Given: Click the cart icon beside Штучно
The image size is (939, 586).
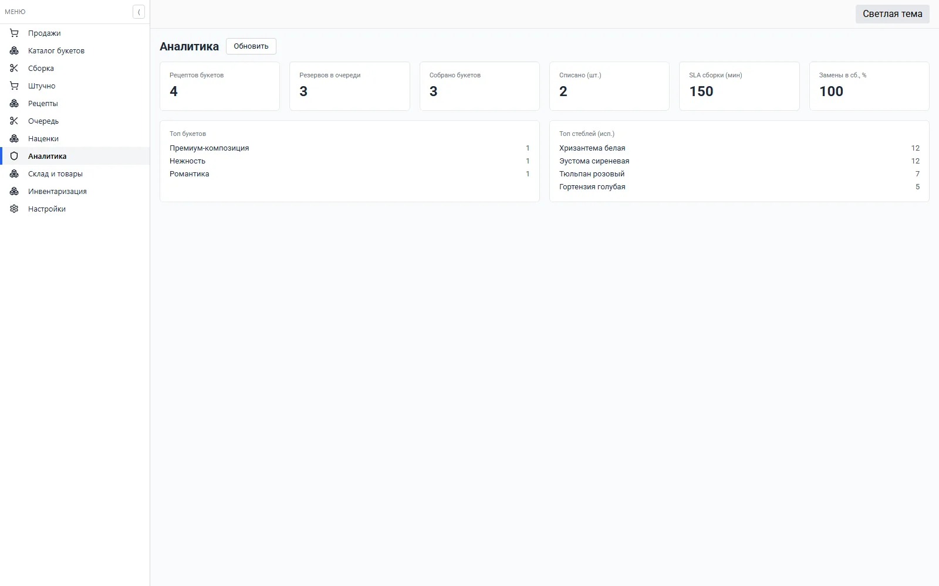Looking at the screenshot, I should 14,86.
